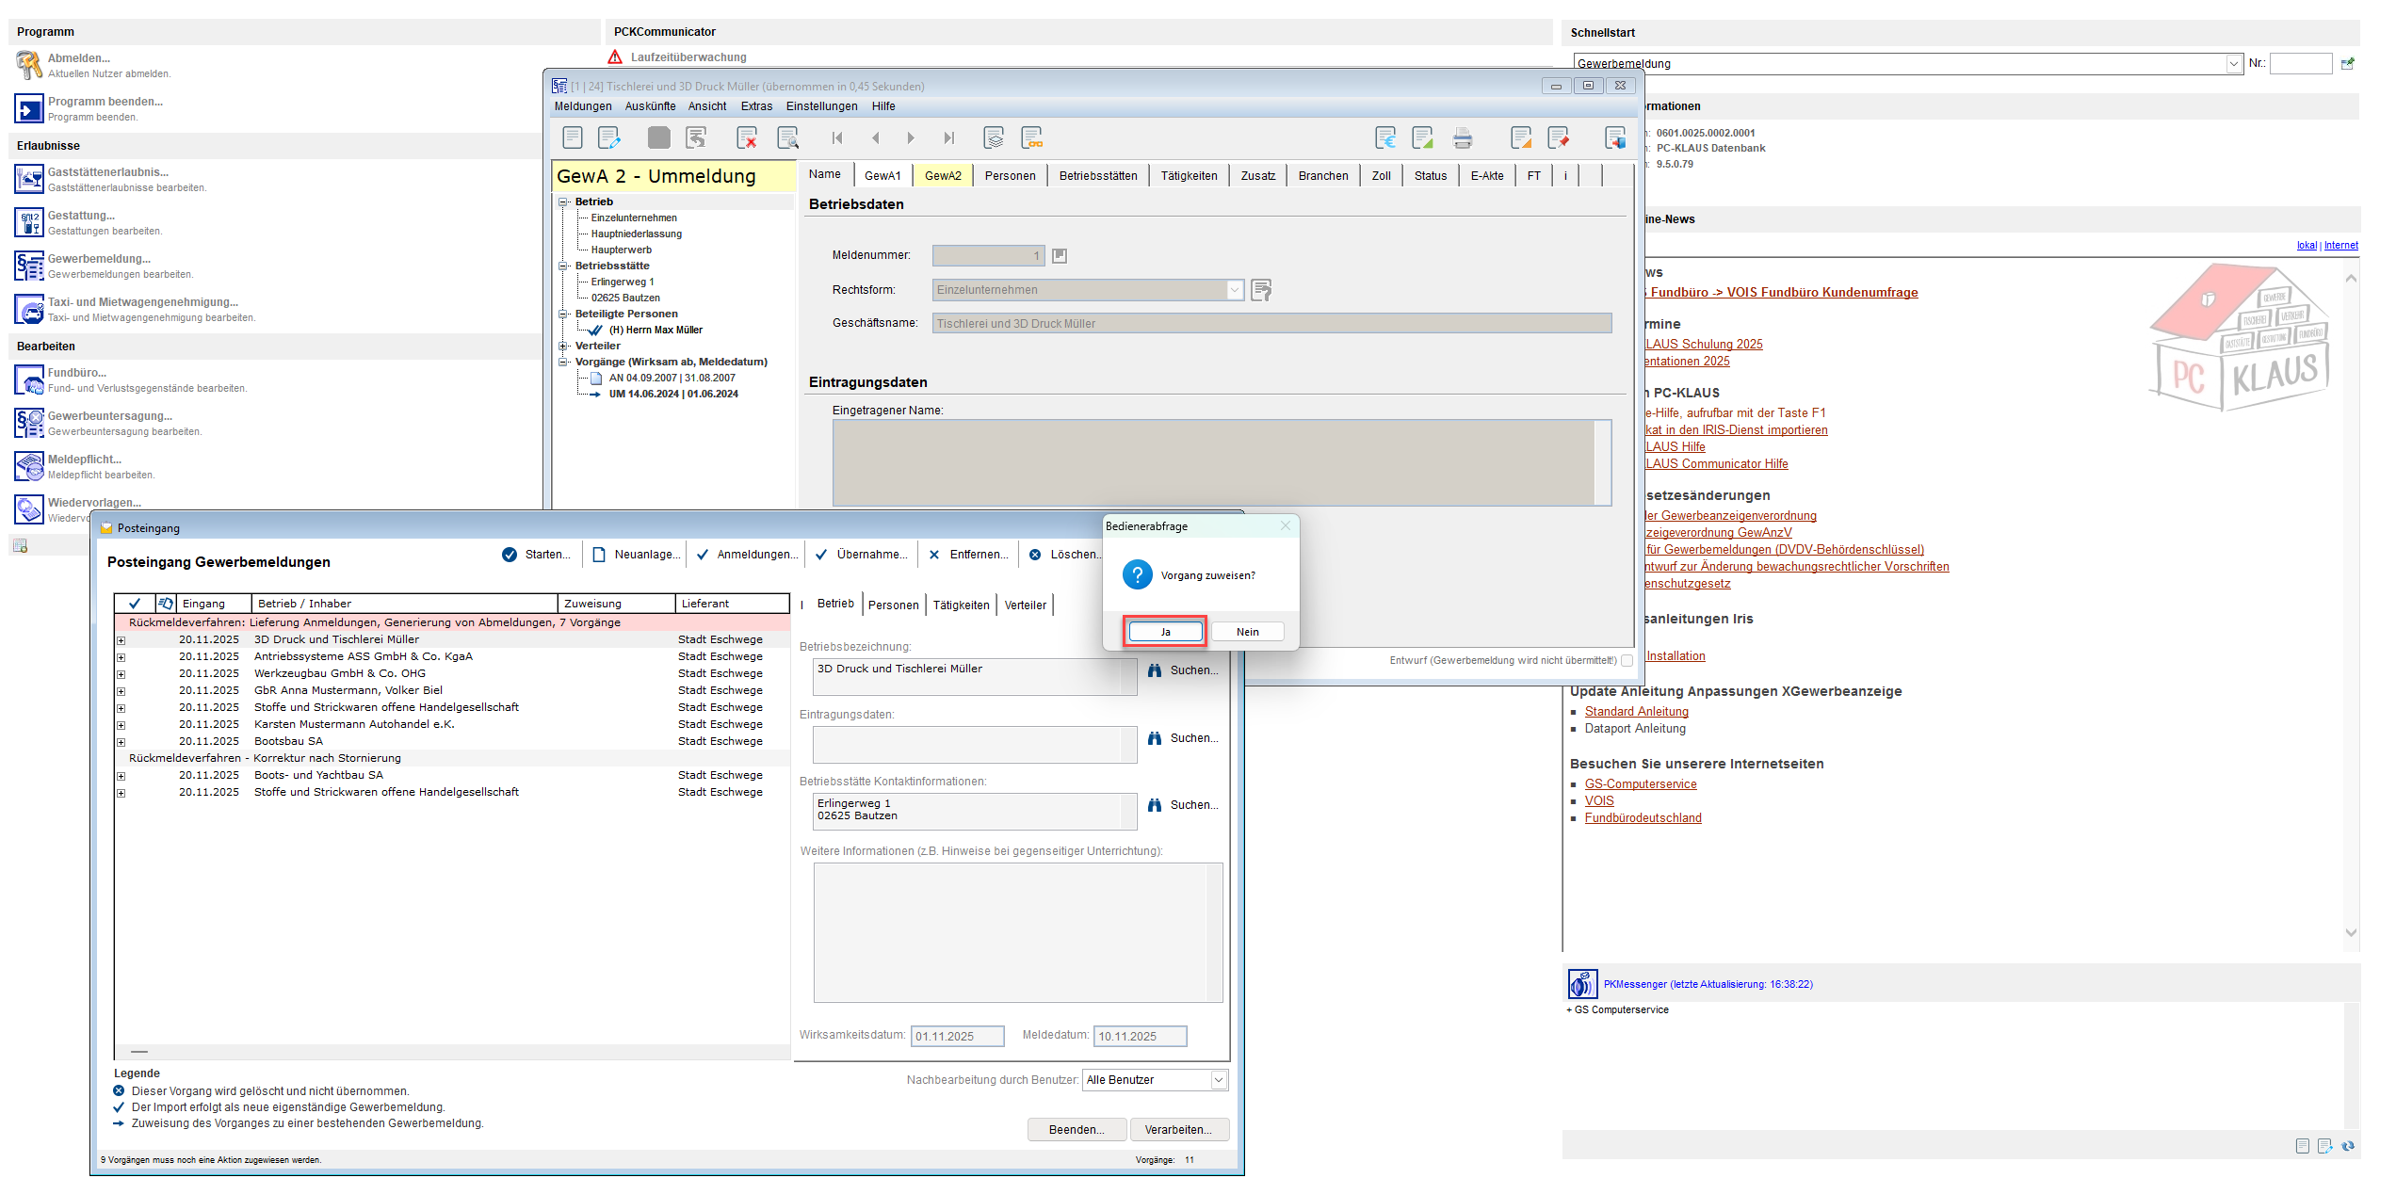
Task: Click the print icon in the toolbar
Action: (x=1462, y=138)
